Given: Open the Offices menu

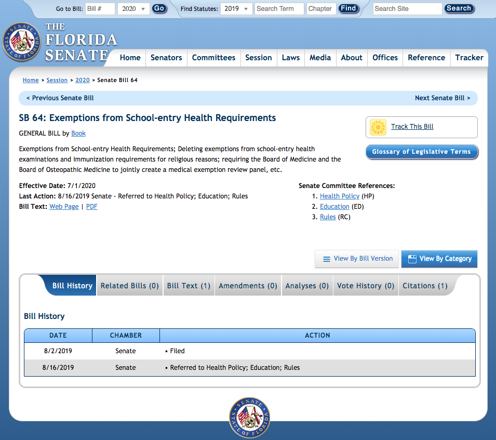Looking at the screenshot, I should [x=385, y=58].
